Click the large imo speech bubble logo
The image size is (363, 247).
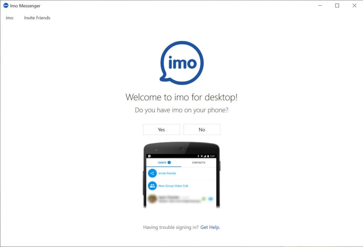tap(182, 63)
